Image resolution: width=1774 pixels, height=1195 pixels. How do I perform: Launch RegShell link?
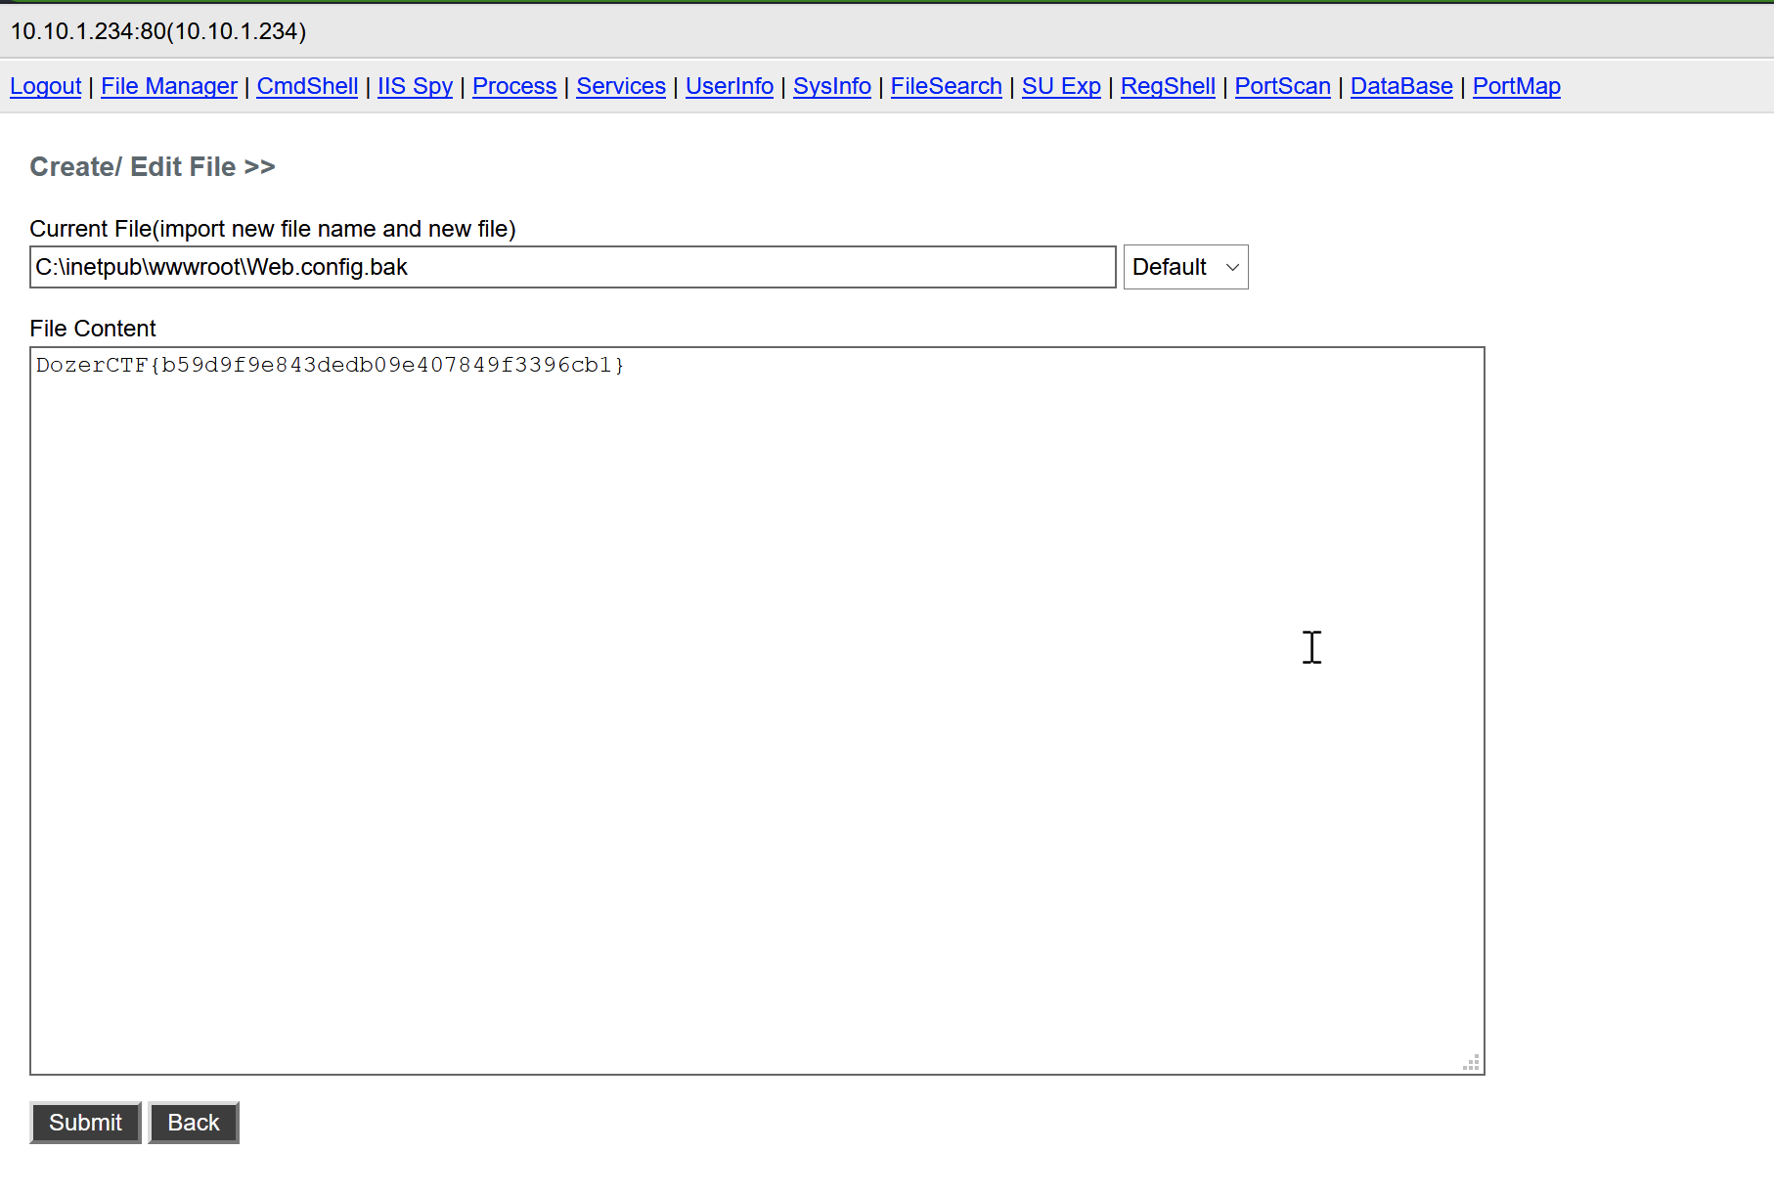pyautogui.click(x=1168, y=86)
